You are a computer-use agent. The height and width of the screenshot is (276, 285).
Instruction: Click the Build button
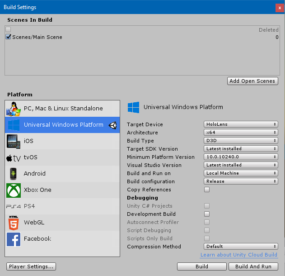coord(202,266)
